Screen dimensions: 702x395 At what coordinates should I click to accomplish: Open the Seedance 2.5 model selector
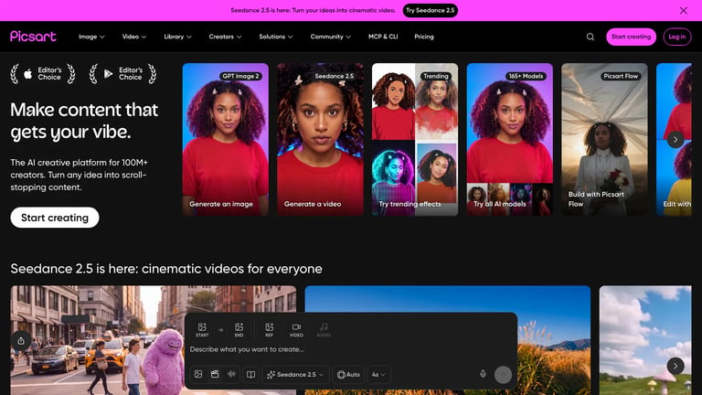pos(295,374)
